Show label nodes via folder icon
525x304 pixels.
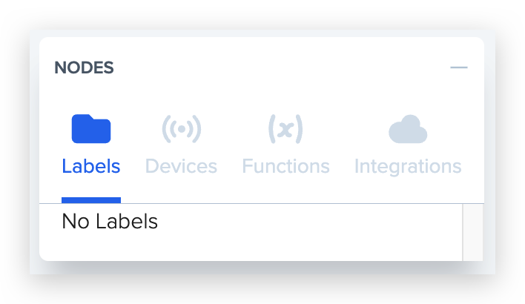91,129
